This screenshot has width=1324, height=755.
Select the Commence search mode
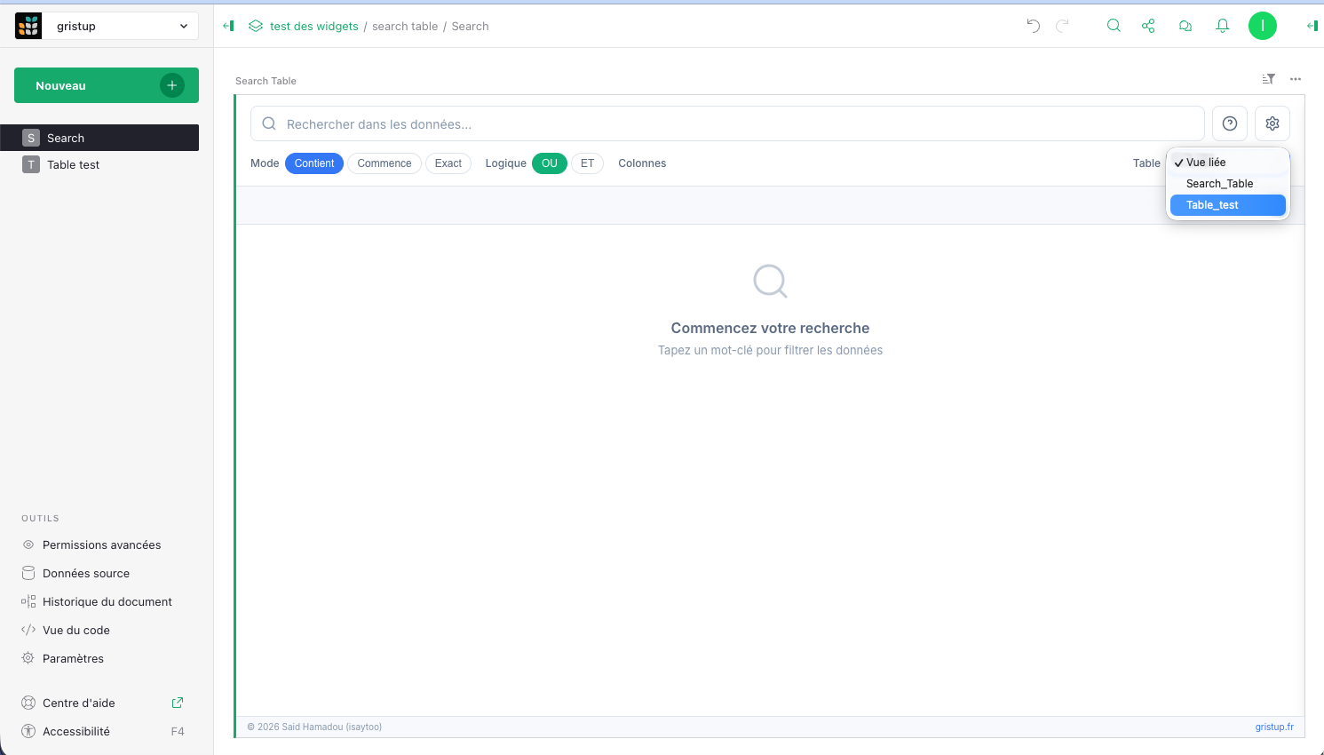coord(385,163)
